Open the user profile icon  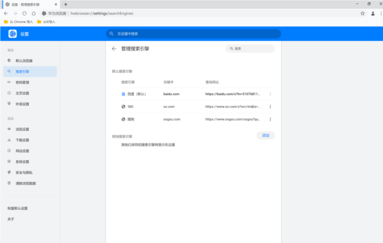[373, 13]
